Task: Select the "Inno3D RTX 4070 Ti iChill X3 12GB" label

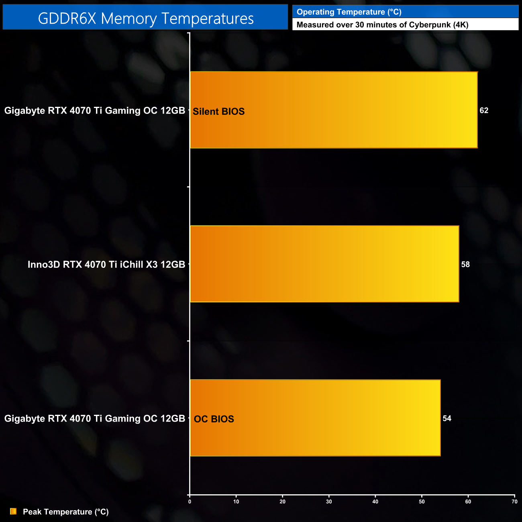Action: coord(106,264)
